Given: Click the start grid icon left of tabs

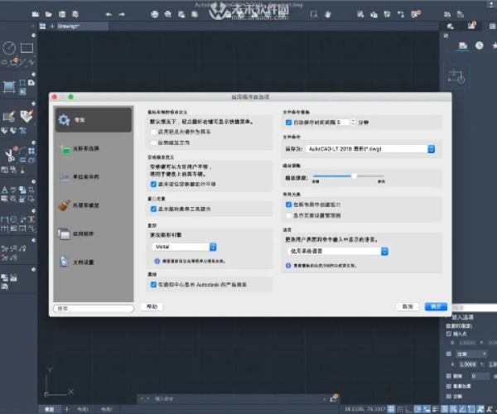Looking at the screenshot, I should (x=42, y=26).
